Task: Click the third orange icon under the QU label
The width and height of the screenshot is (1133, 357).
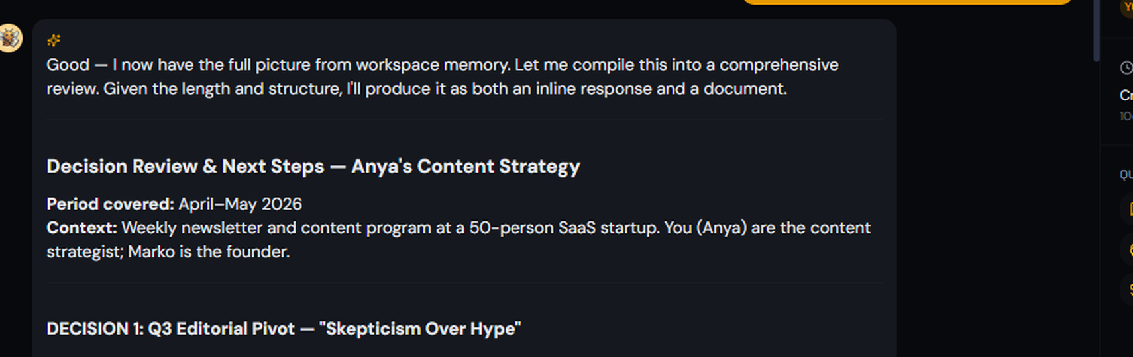Action: tap(1128, 290)
